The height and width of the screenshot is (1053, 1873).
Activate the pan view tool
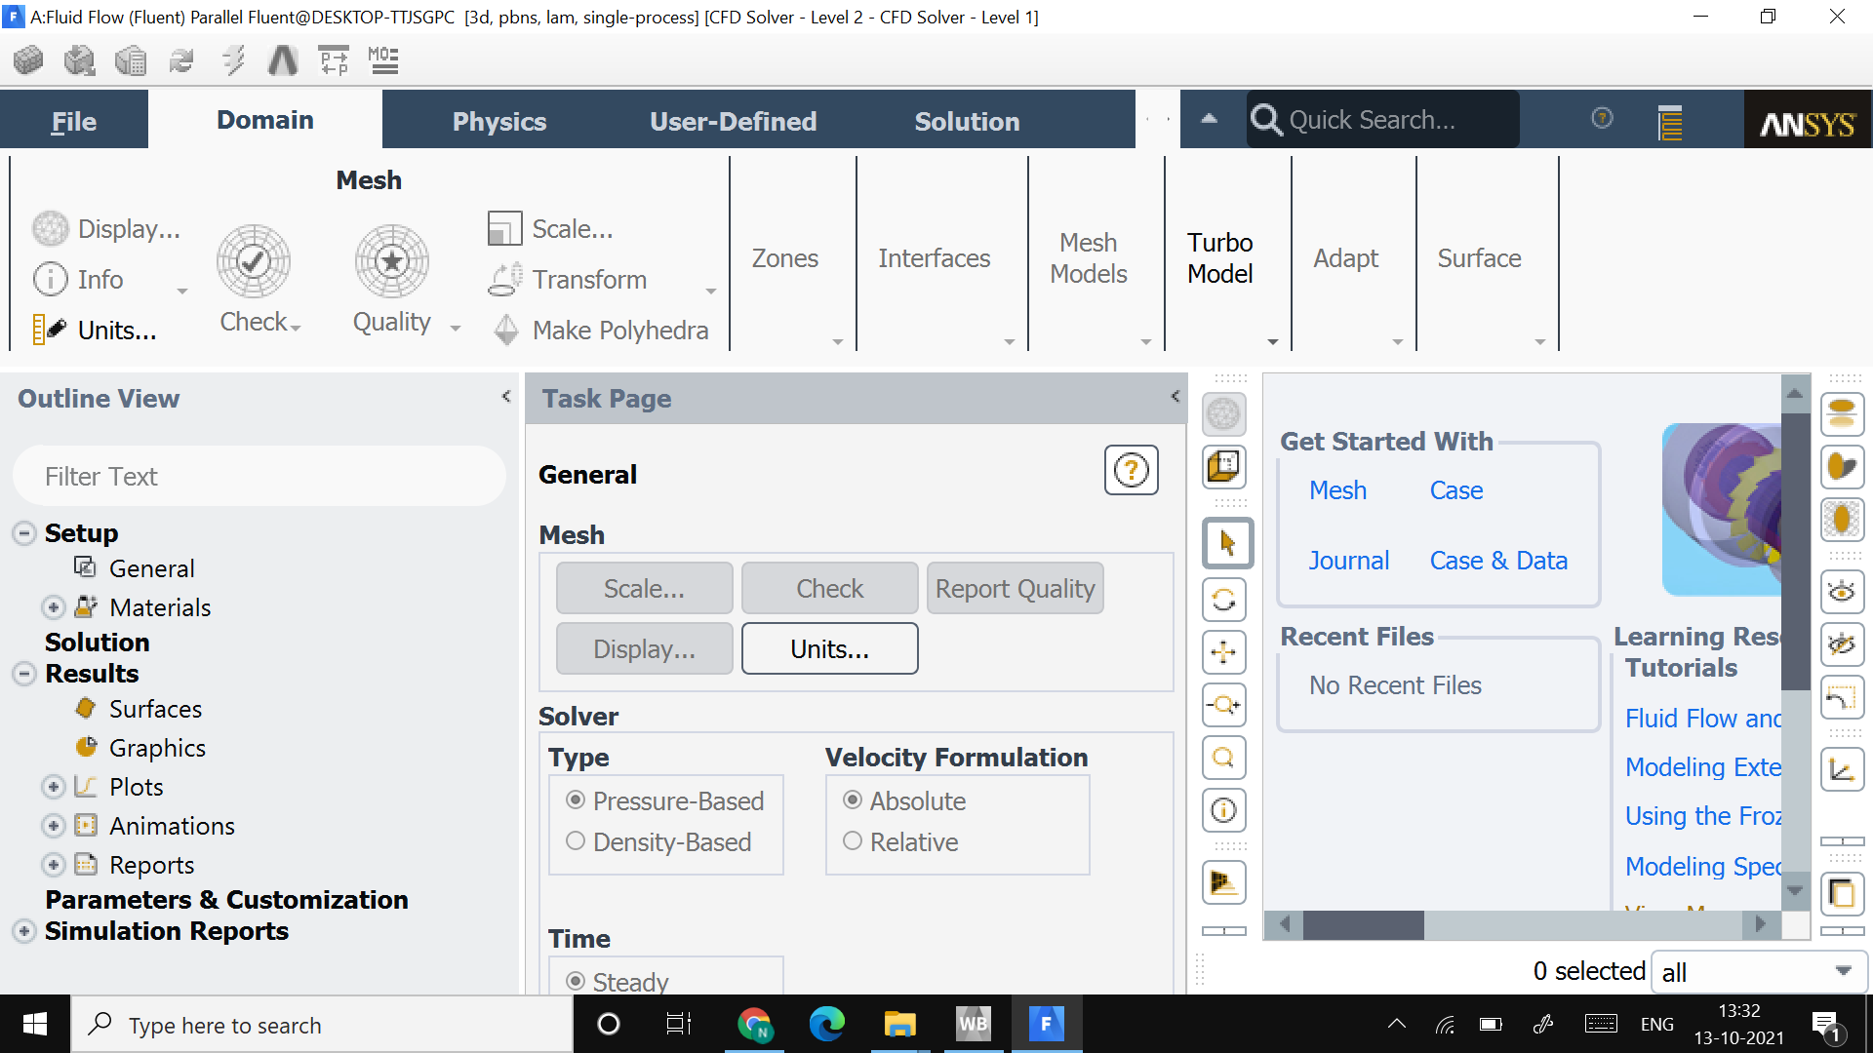pos(1224,651)
